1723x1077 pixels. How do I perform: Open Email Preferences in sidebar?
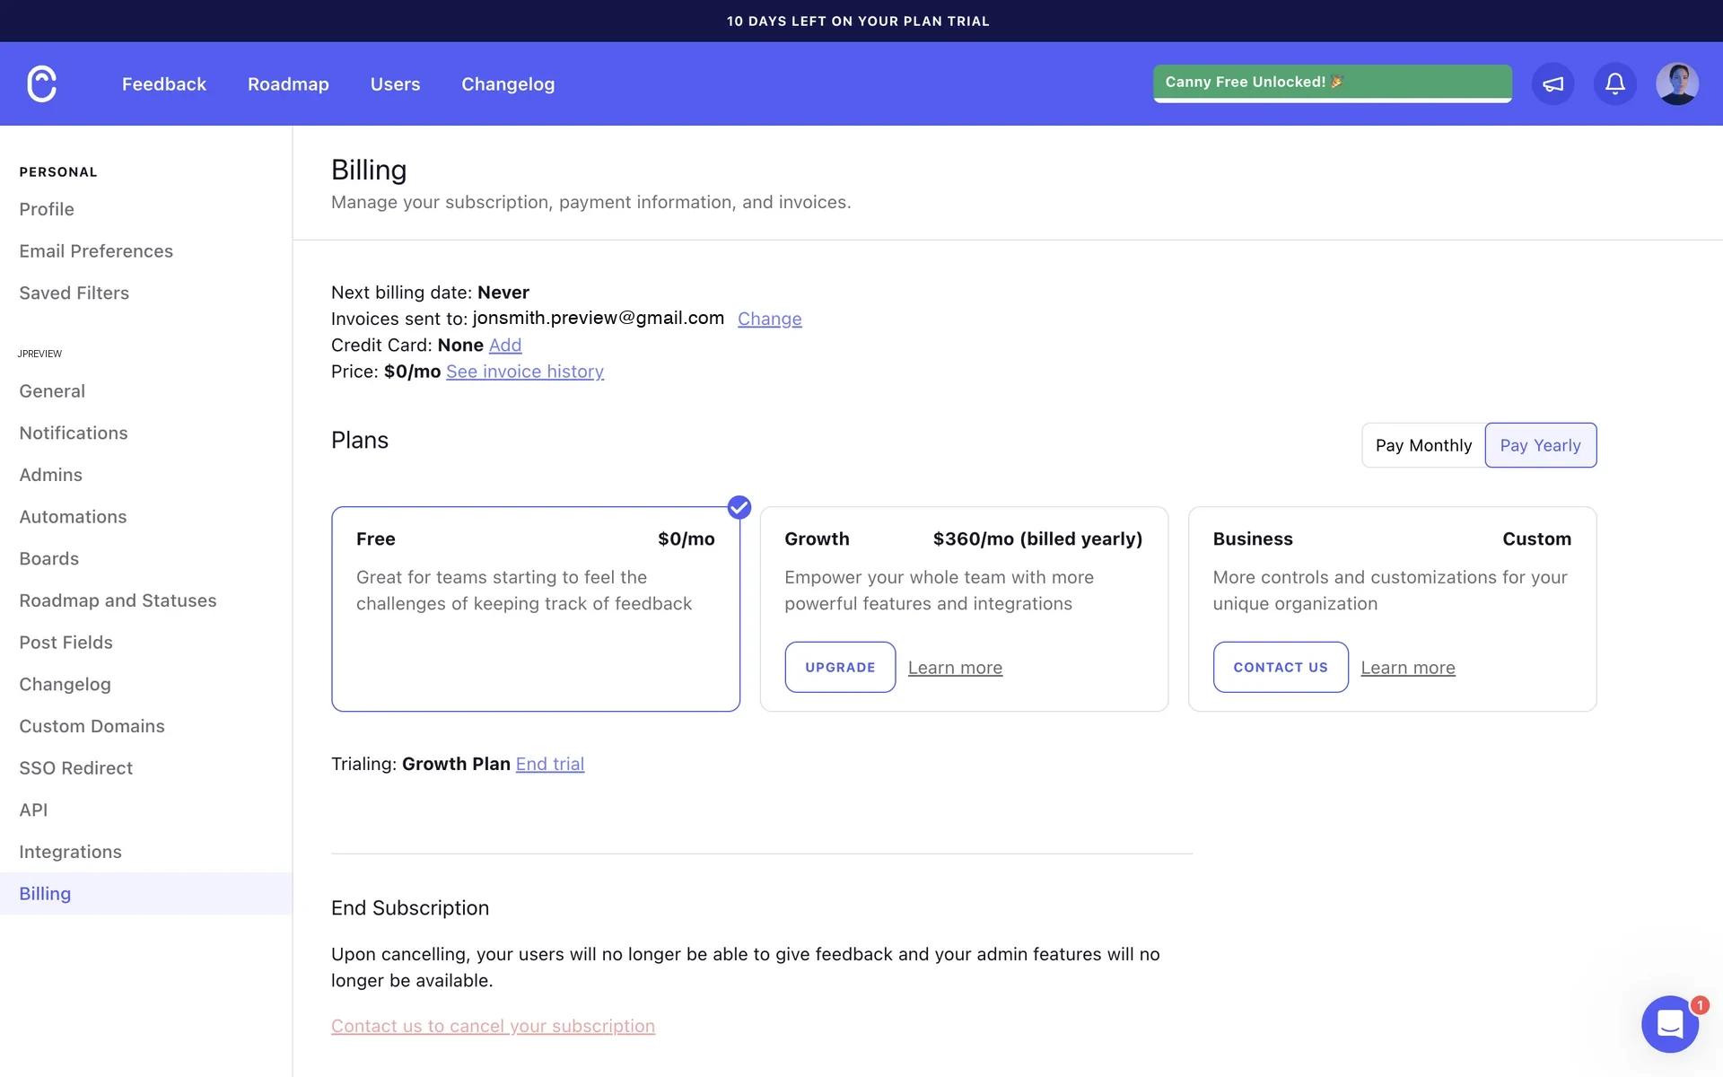96,251
